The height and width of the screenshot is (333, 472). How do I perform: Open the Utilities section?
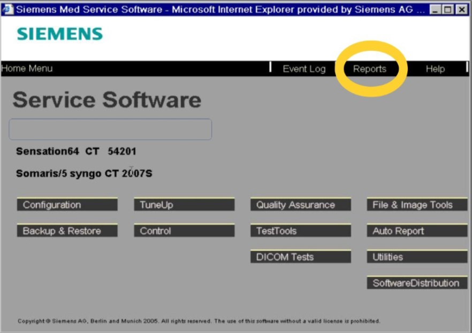pyautogui.click(x=417, y=257)
